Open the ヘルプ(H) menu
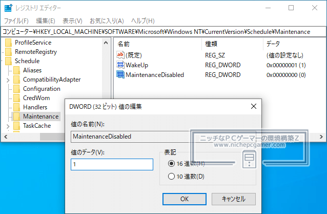The height and width of the screenshot is (214, 327). click(143, 21)
